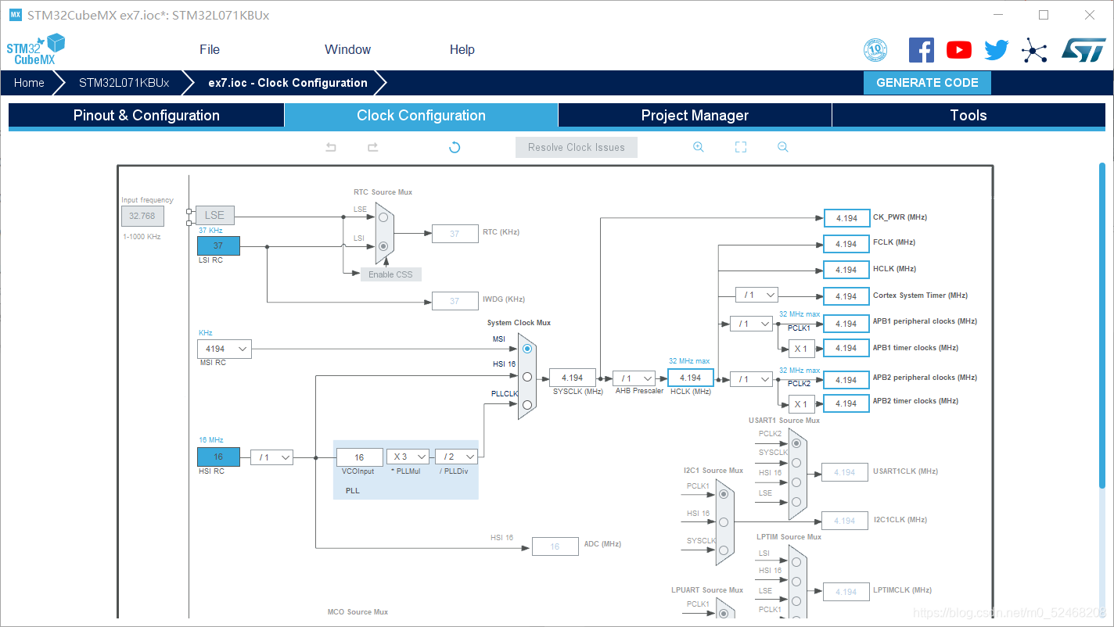
Task: Select SYSCLK in I2C1 Source Mux
Action: pos(724,549)
